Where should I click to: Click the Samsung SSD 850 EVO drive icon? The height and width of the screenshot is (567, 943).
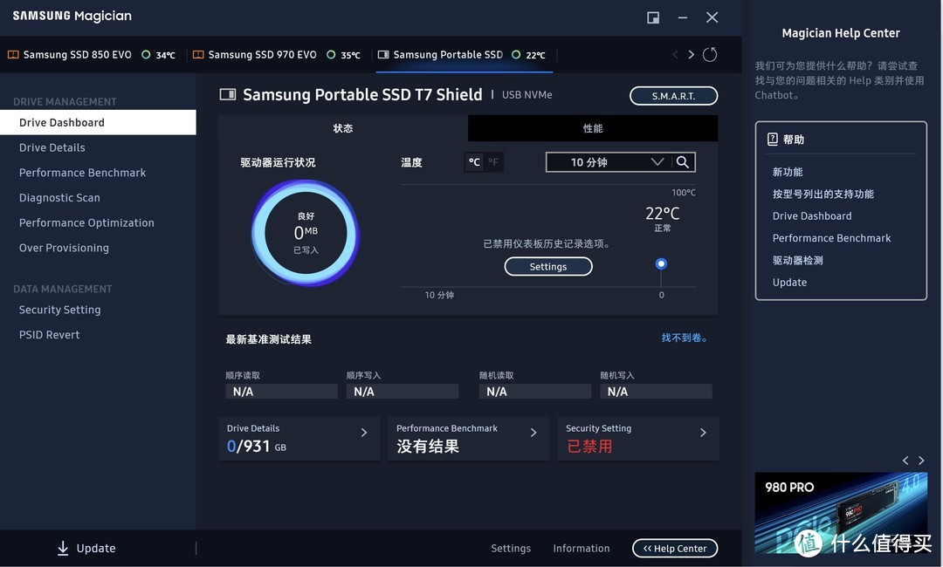(12, 55)
